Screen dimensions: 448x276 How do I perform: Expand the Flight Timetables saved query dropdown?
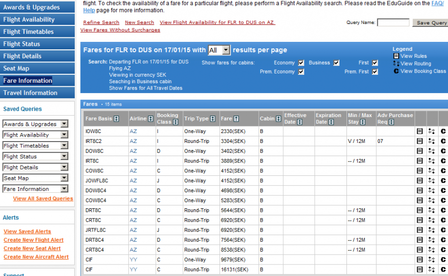point(64,146)
